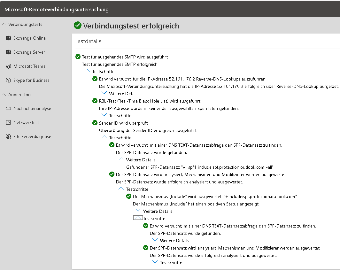Open the Skype for Business tests
The image size is (340, 270).
coord(31,80)
